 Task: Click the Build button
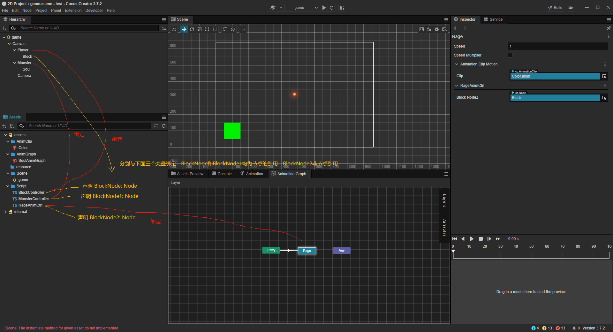pyautogui.click(x=555, y=8)
